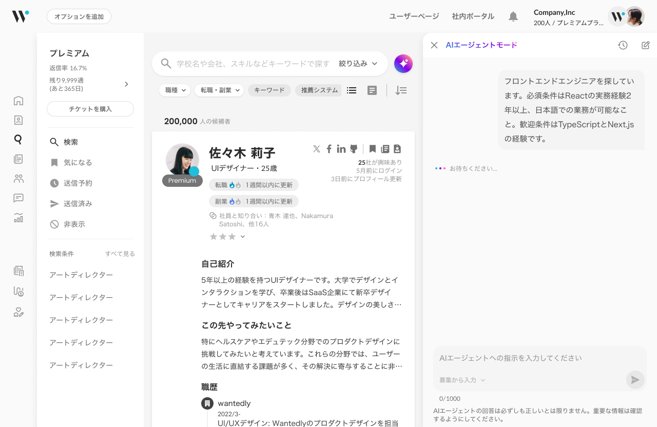Open AI agent chat history

click(x=623, y=45)
